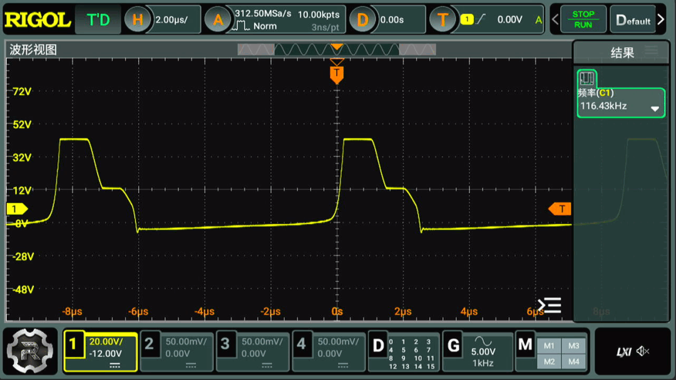Screen dimensions: 676x380
Task: Open the Acquisition (A) settings
Action: (x=217, y=19)
